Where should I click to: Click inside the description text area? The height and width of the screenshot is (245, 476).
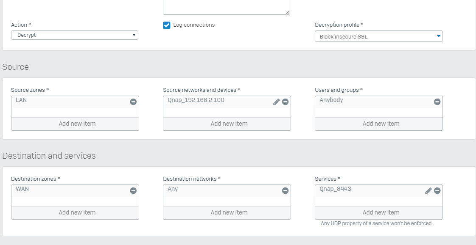227,7
